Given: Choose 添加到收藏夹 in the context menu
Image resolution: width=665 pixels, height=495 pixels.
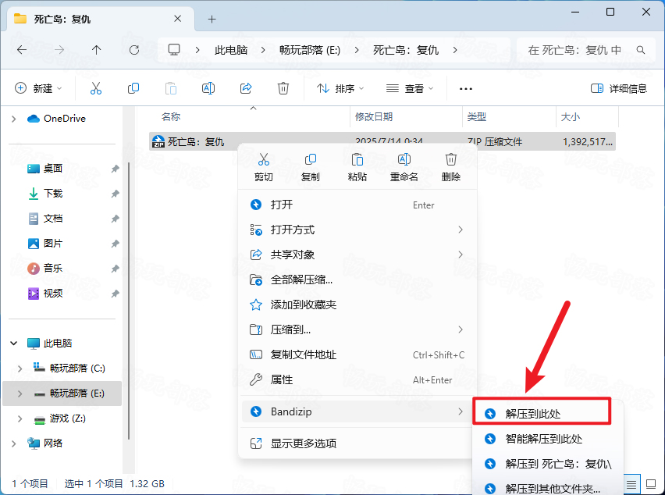Looking at the screenshot, I should coord(357,304).
